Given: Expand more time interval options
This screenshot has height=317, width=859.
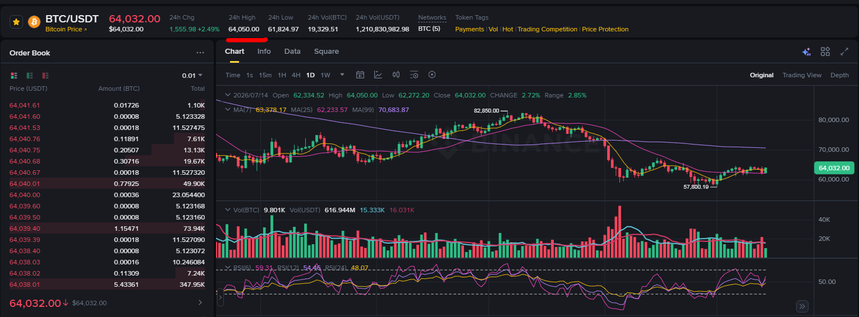Looking at the screenshot, I should tap(342, 74).
